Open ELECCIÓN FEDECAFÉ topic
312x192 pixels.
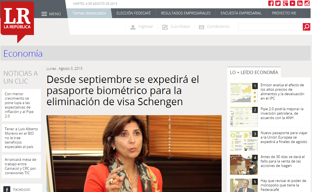coord(133,13)
